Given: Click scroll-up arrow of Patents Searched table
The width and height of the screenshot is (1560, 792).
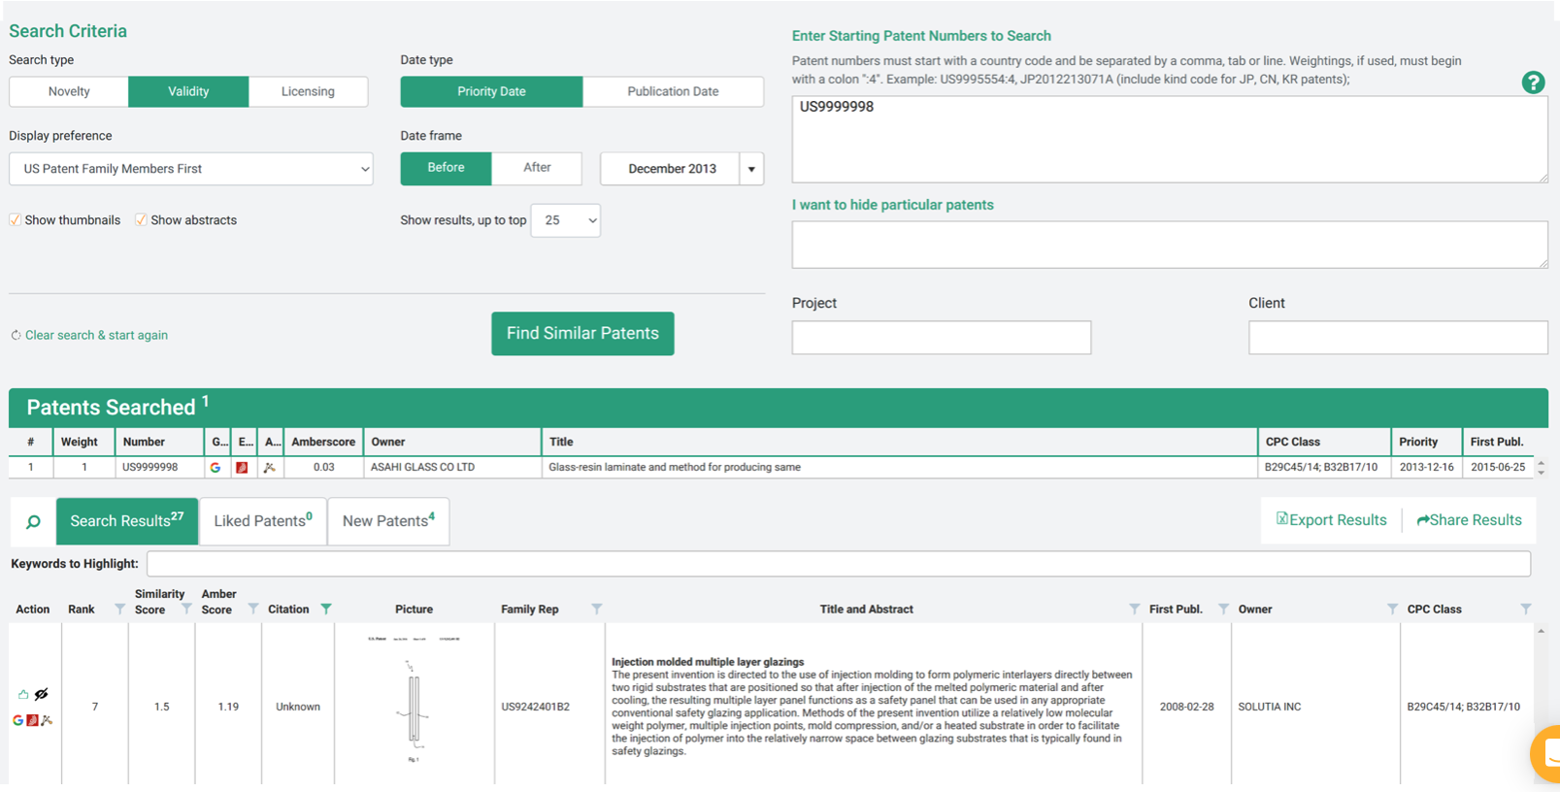Looking at the screenshot, I should click(x=1541, y=463).
